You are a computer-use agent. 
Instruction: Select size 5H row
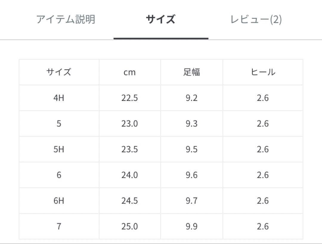pyautogui.click(x=59, y=149)
